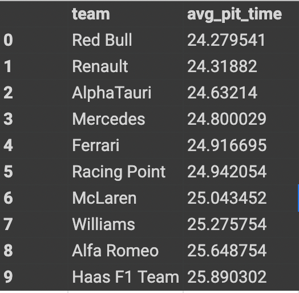Click row index 0
Image resolution: width=299 pixels, height=293 pixels.
click(8, 40)
